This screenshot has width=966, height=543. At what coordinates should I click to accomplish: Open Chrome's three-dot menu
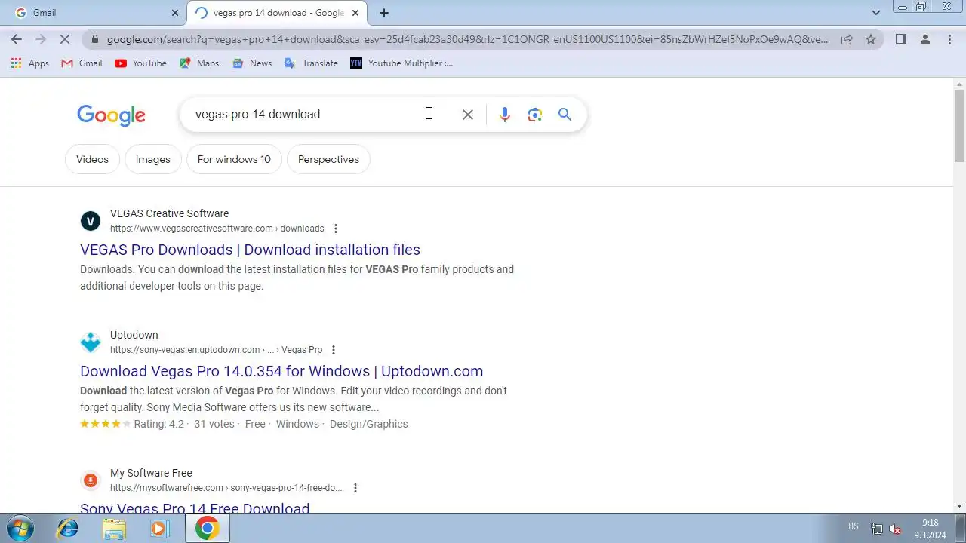click(949, 39)
